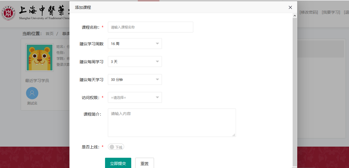
Task: Click the 课程简介 textarea resize handle
Action: click(x=234, y=135)
